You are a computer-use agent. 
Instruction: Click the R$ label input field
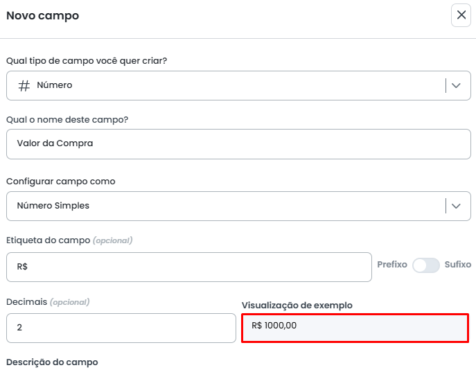point(188,267)
